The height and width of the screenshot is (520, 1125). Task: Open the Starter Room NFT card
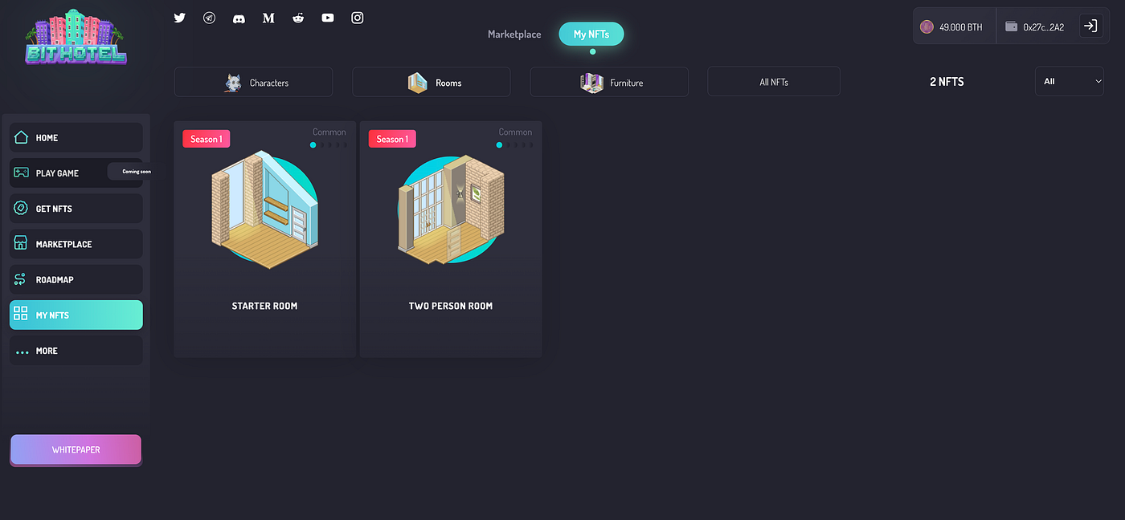264,239
